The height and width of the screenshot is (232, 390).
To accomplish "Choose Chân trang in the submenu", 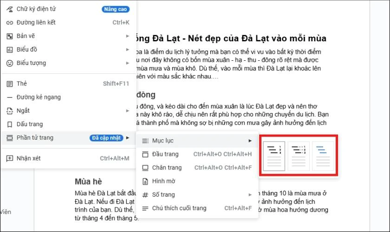I will pyautogui.click(x=197, y=168).
